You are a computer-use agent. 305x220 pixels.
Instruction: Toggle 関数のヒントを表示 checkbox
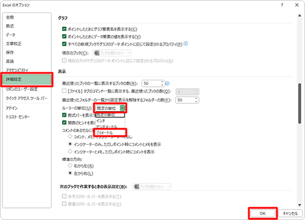[64, 123]
